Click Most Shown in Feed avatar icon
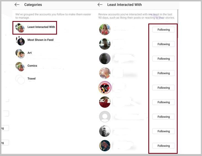The height and width of the screenshot is (156, 202). point(20,41)
